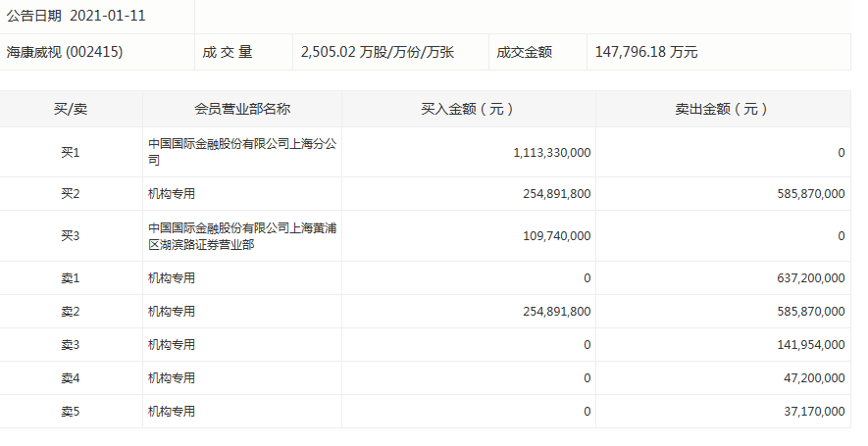Image resolution: width=868 pixels, height=446 pixels.
Task: Click the 买/卖 column header
Action: [71, 109]
